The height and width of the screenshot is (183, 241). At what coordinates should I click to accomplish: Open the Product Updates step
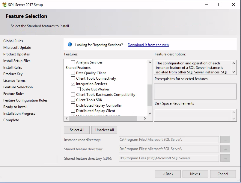click(16, 54)
